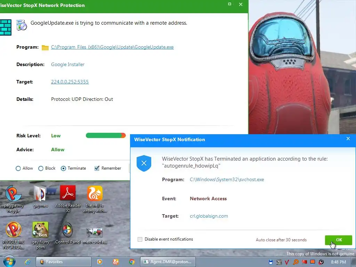
Task: Click the blue figure tray icon
Action: pos(270,262)
